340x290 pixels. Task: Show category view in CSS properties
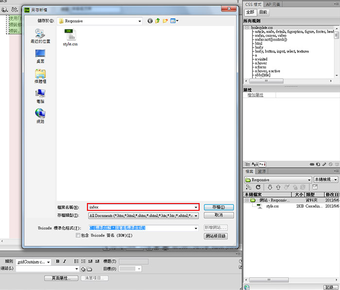(247, 164)
